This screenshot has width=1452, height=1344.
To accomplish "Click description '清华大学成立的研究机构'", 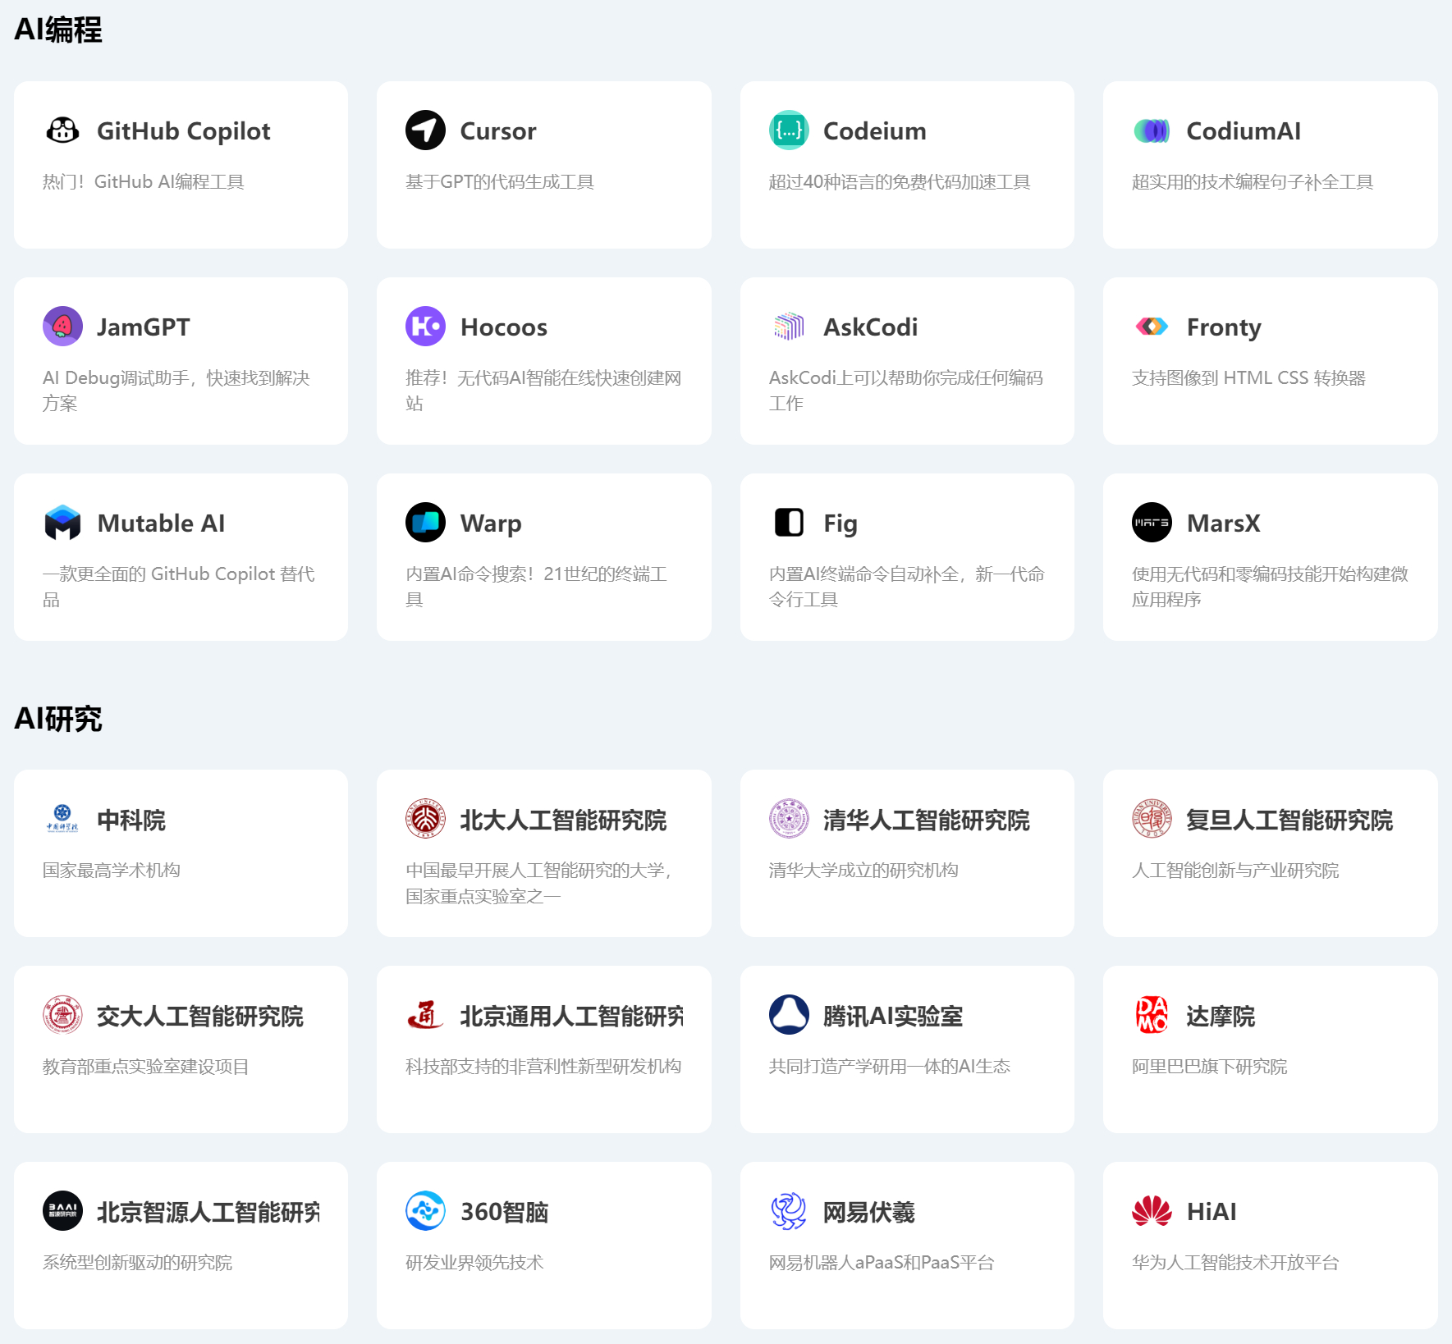I will (863, 871).
